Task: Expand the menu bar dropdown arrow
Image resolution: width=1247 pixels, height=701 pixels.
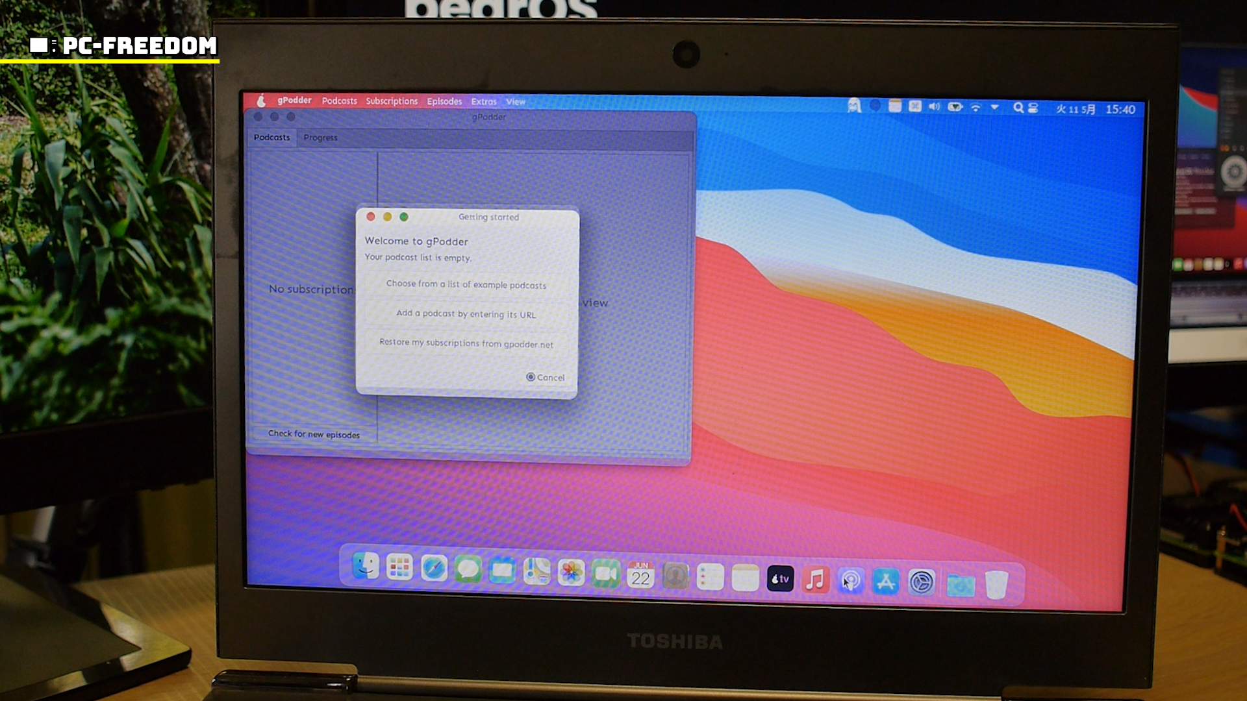Action: [x=994, y=107]
